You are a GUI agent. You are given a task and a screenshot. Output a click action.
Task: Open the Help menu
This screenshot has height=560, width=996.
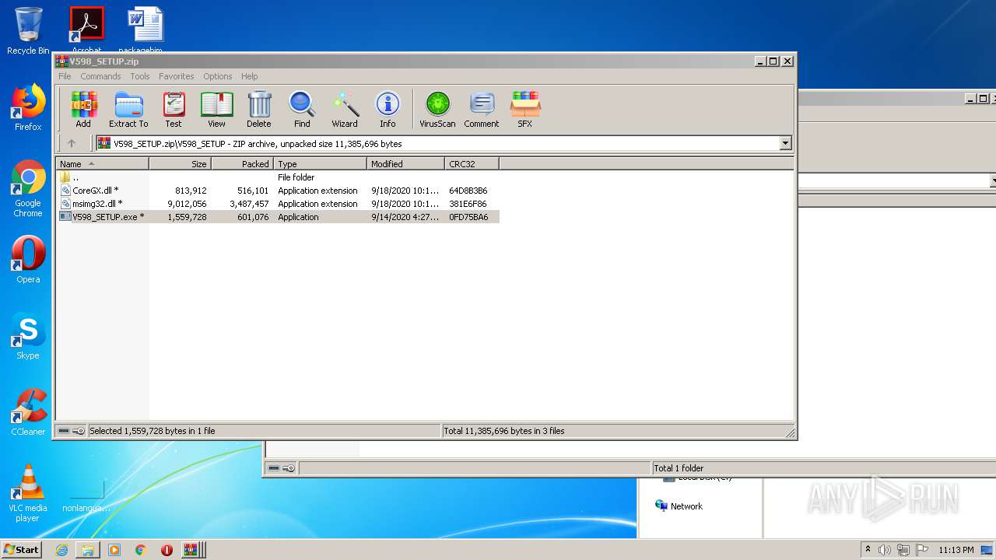(x=249, y=76)
